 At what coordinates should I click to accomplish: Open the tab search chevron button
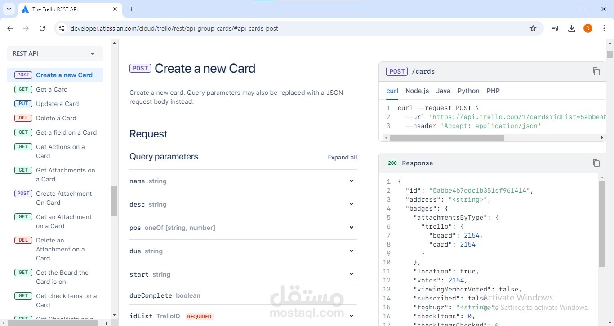pyautogui.click(x=9, y=9)
